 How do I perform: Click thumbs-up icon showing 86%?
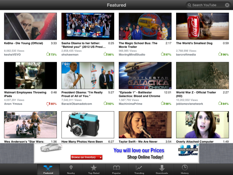click(x=105, y=54)
